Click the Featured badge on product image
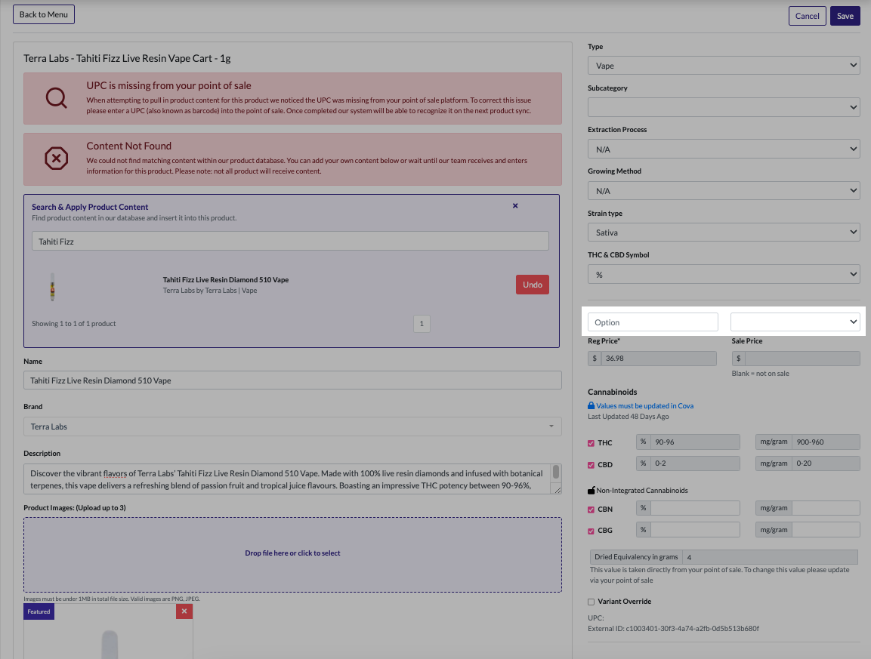 point(39,611)
